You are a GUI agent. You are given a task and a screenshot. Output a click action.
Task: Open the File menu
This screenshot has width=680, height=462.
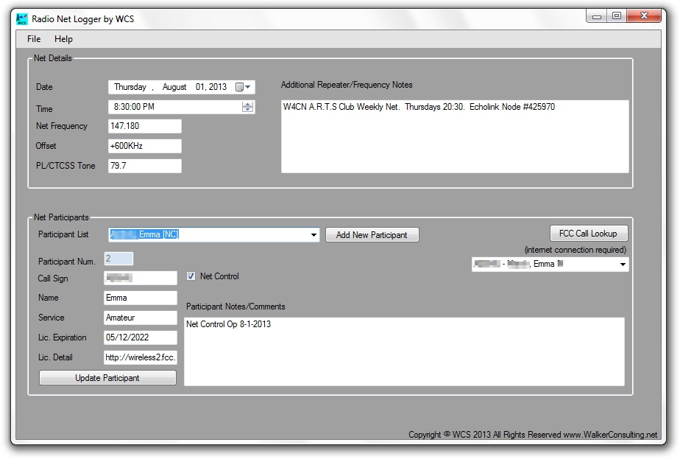34,39
